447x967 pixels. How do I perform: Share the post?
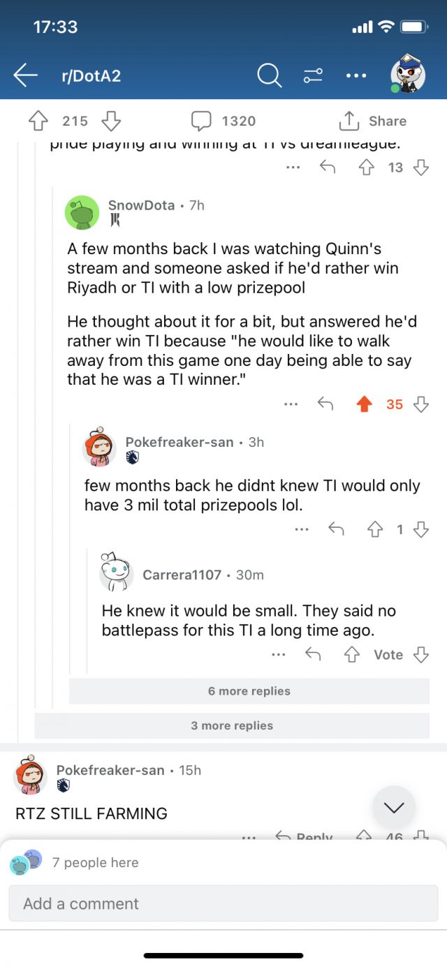[x=373, y=121]
